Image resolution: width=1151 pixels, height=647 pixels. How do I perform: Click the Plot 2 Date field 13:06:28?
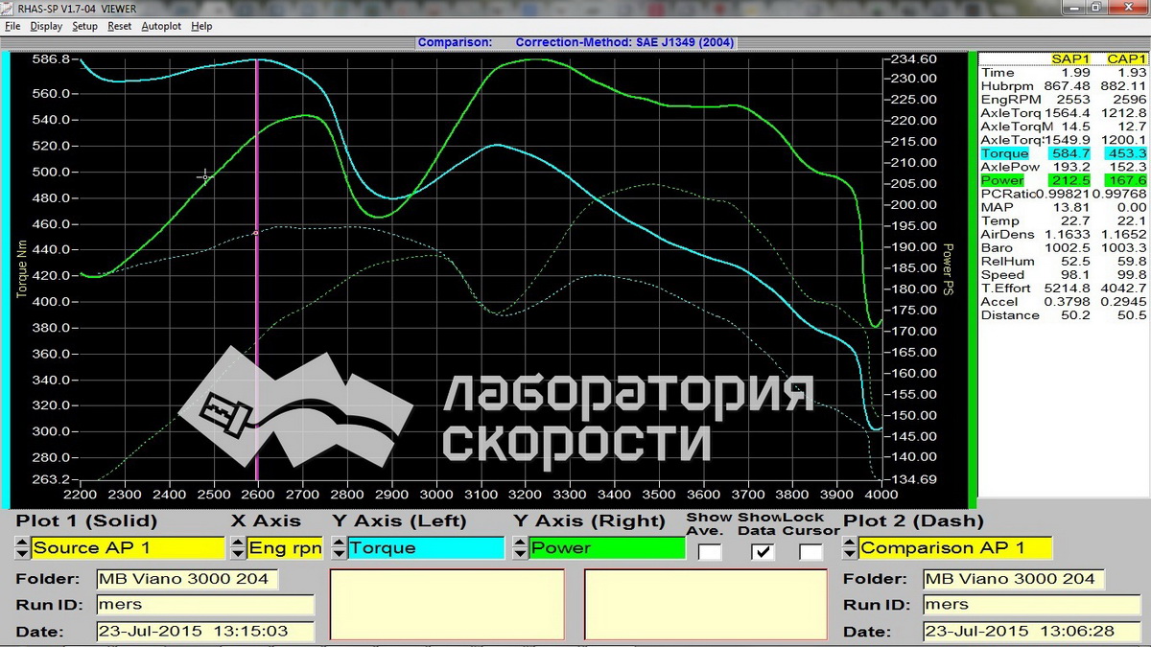coord(1032,632)
